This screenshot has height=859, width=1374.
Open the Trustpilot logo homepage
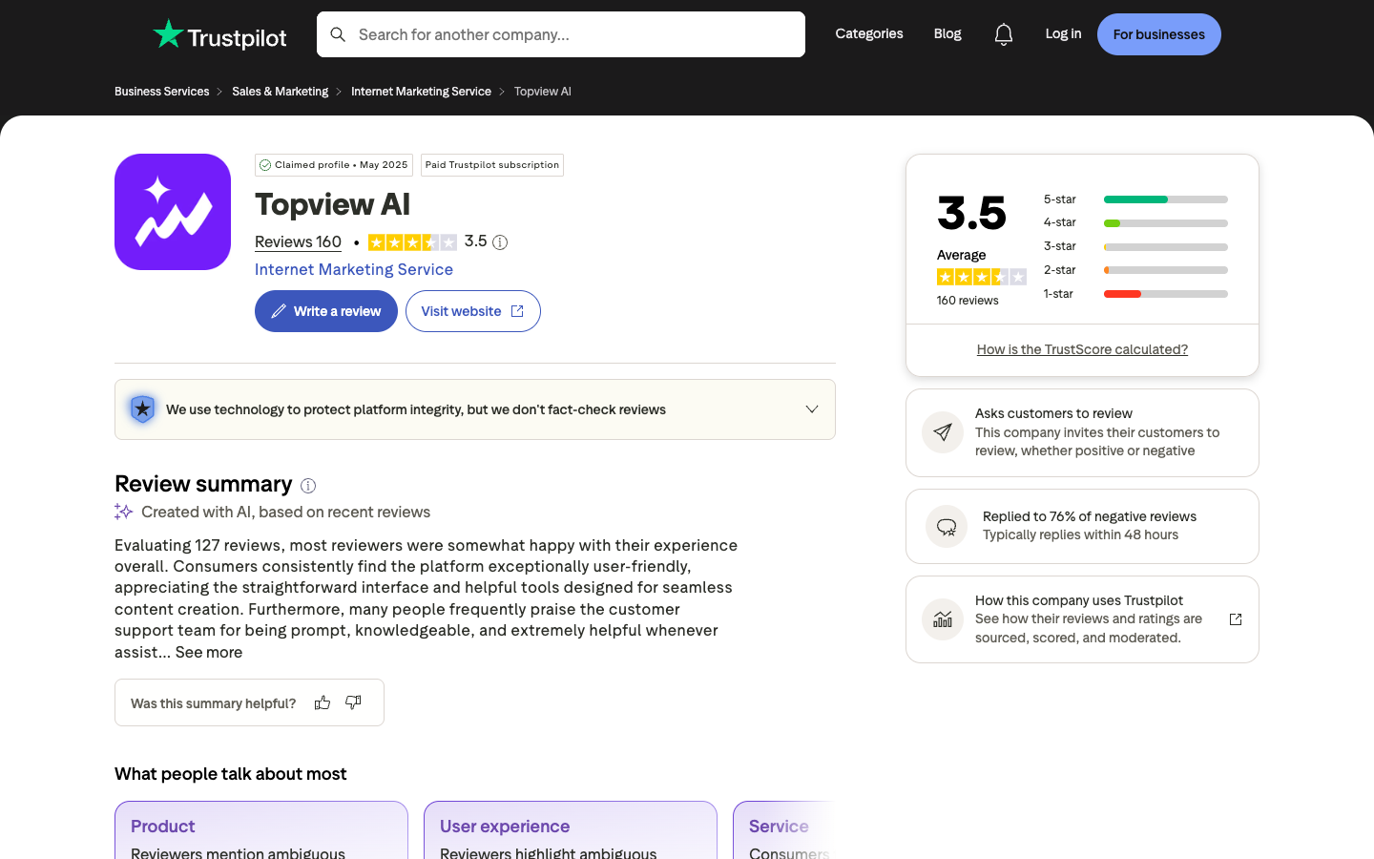[219, 35]
